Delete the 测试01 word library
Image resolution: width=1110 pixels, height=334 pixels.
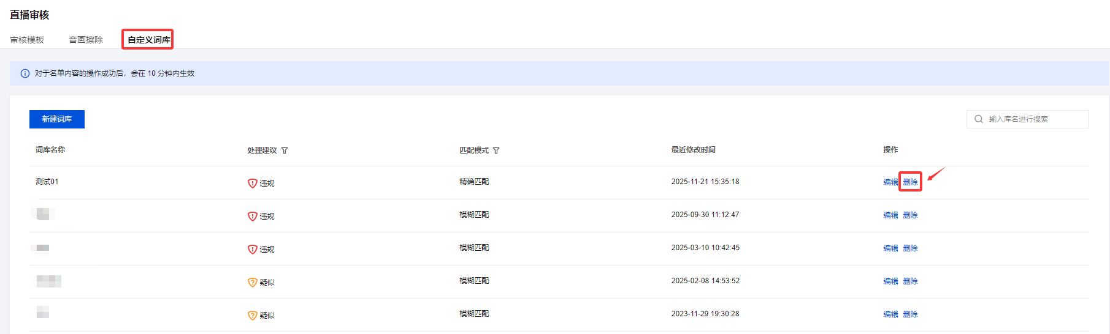(910, 182)
